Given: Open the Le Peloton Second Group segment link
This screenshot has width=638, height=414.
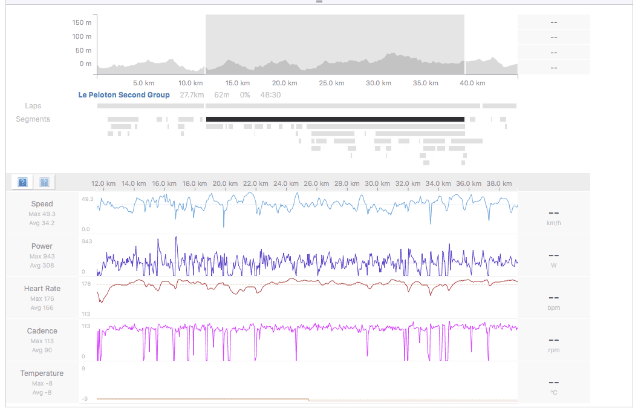Looking at the screenshot, I should (124, 95).
